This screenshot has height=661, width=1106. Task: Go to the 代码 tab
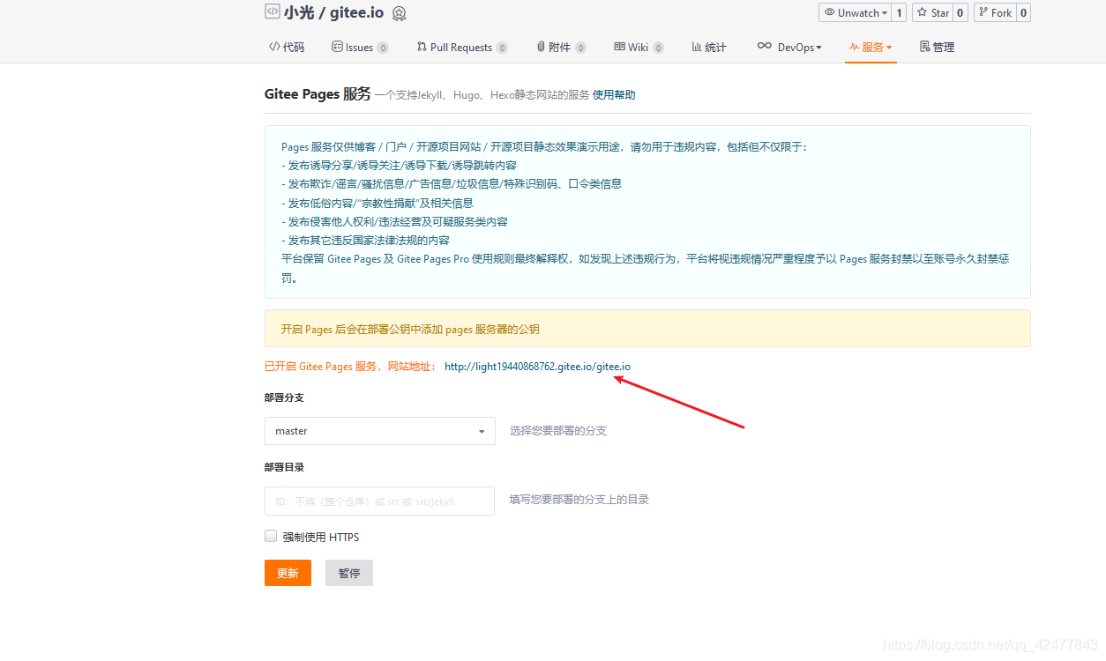[286, 47]
